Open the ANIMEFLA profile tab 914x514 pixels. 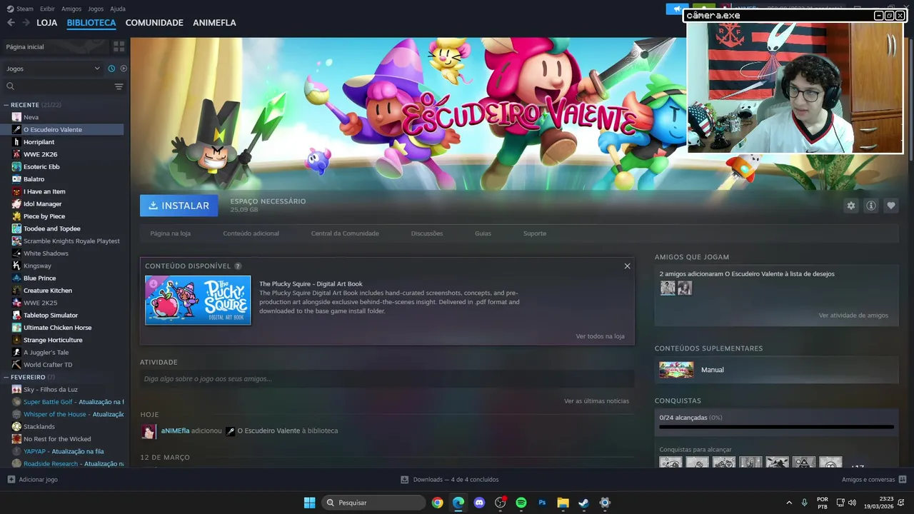(214, 23)
